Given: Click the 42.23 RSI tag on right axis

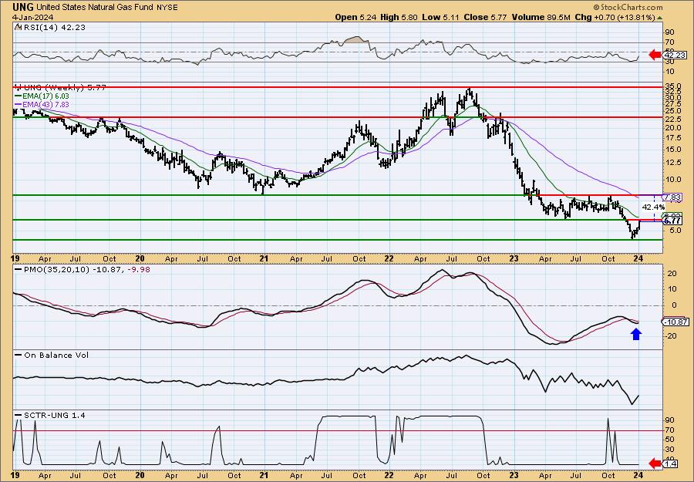Looking at the screenshot, I should (675, 56).
